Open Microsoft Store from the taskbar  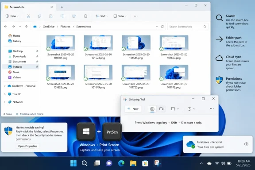click(x=145, y=163)
